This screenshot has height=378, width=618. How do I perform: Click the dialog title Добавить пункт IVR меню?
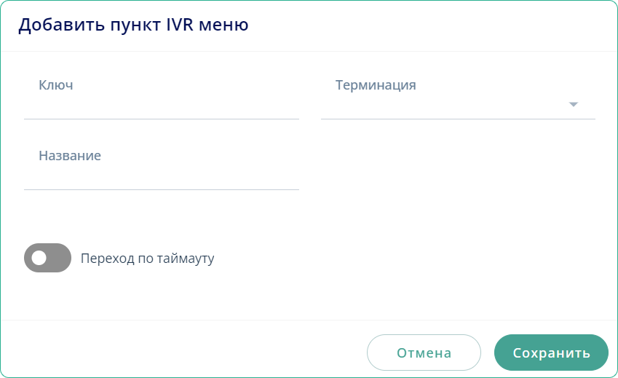133,25
